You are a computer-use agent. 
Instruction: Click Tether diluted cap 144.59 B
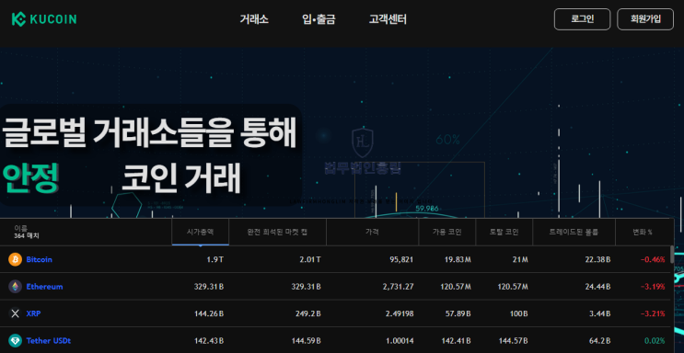click(307, 341)
